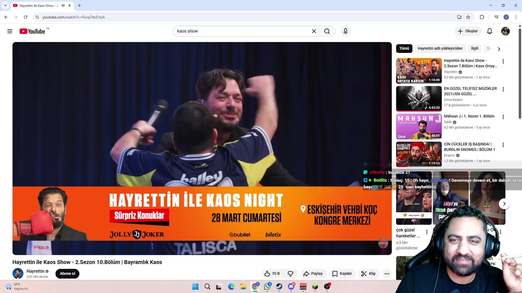Click the browser URL address field
This screenshot has width=522, height=293.
(x=245, y=17)
